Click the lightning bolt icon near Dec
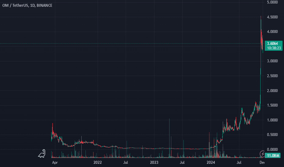284x167 pixels. tap(262, 154)
